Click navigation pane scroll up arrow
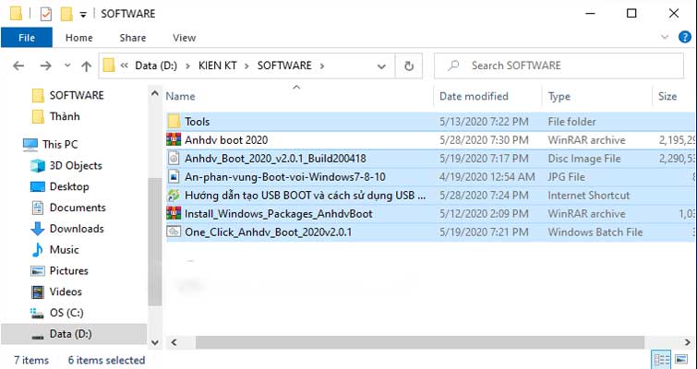697x369 pixels. (155, 94)
